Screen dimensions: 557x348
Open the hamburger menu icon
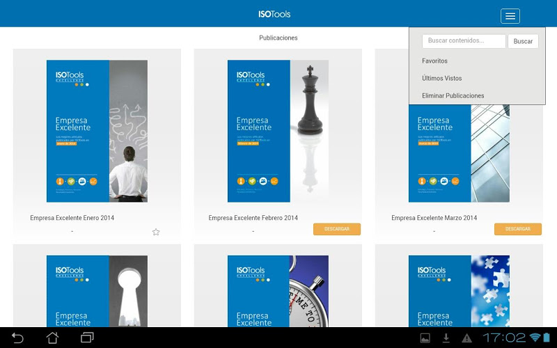point(510,16)
